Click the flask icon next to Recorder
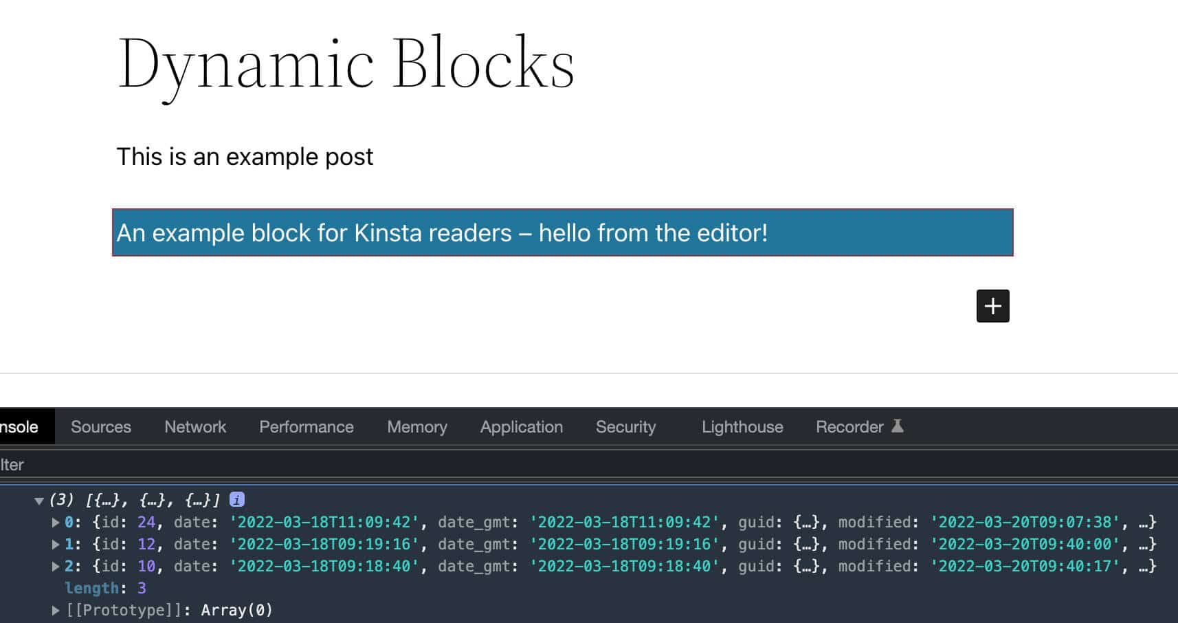Image resolution: width=1178 pixels, height=623 pixels. (898, 426)
